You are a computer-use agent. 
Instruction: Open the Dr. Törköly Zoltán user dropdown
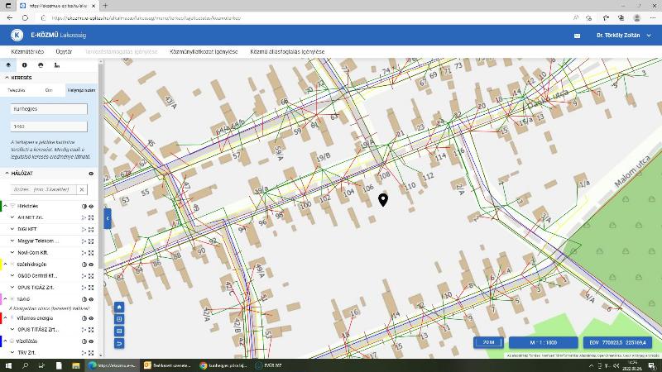[x=624, y=36]
